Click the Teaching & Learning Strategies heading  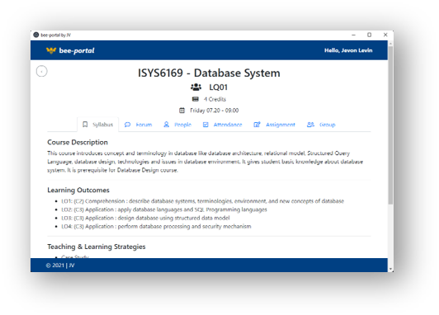click(x=97, y=247)
